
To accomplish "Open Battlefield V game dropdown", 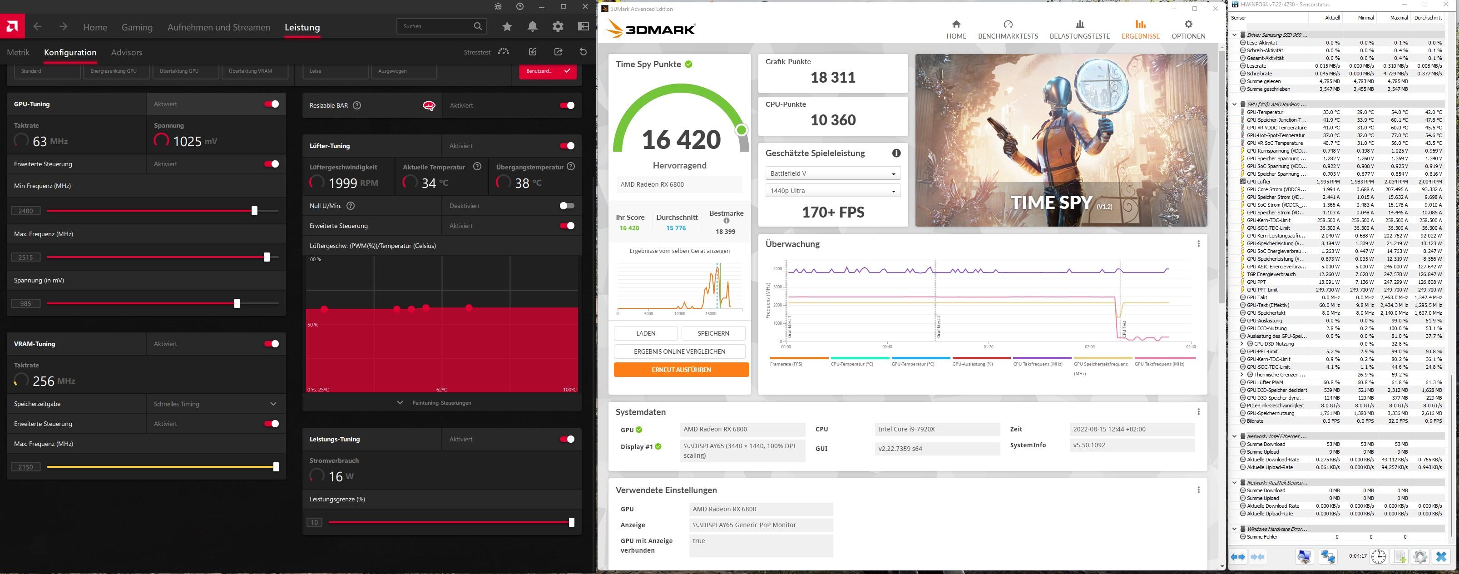I will click(833, 173).
